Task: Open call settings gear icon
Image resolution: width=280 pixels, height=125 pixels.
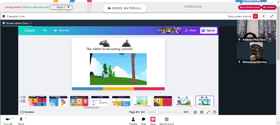Action: [x=4, y=16]
